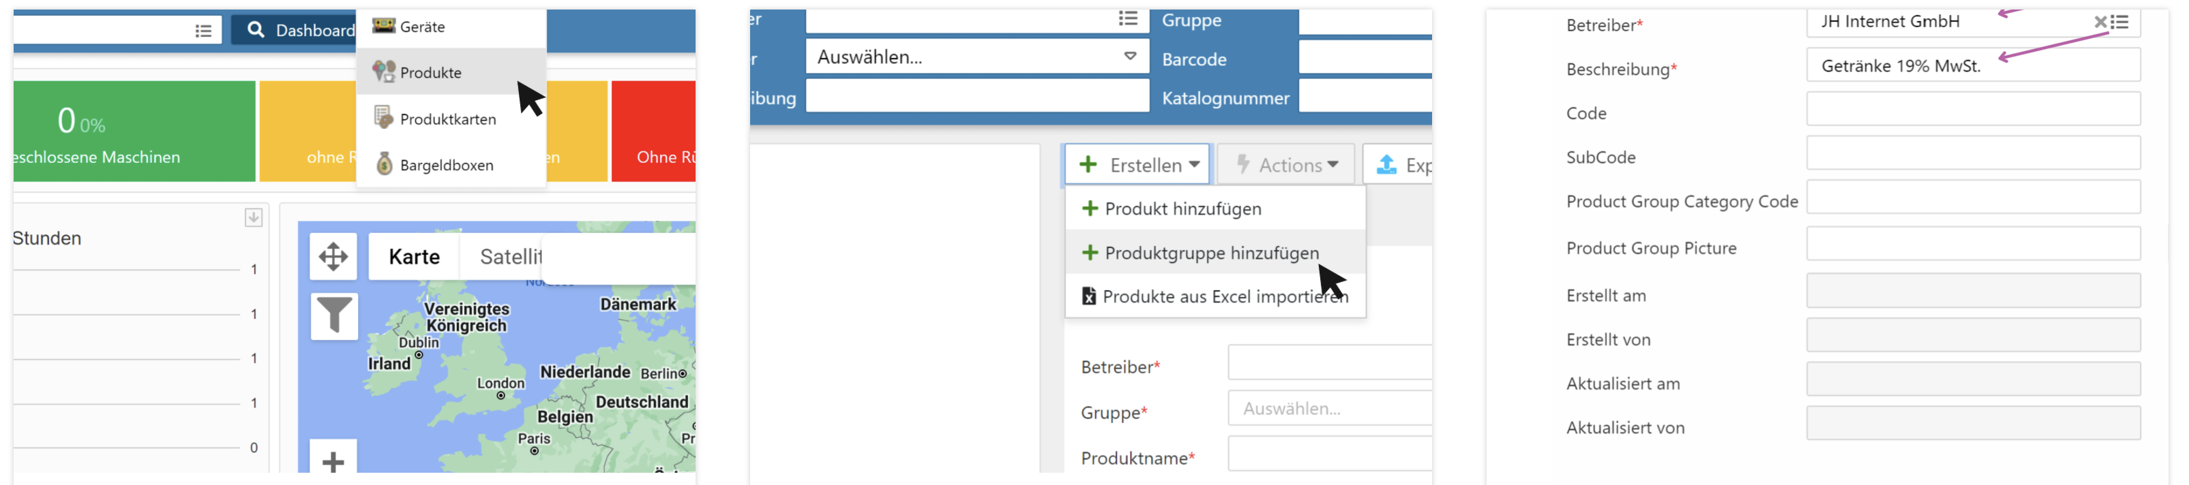The height and width of the screenshot is (485, 2189).
Task: Click Produkte aus Excel importieren
Action: (1223, 296)
